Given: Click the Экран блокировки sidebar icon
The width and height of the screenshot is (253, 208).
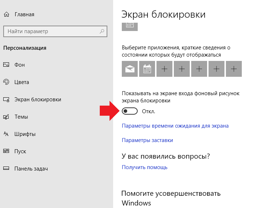Looking at the screenshot, I should point(6,99).
